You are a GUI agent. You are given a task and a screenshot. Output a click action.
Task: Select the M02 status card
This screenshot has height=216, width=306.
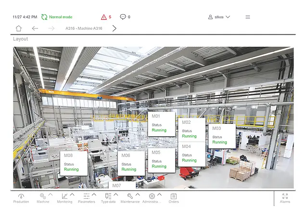191,130
